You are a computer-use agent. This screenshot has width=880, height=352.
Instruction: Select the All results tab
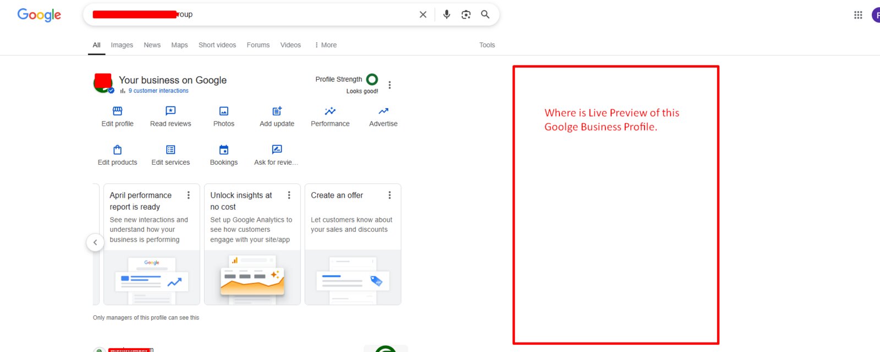[x=96, y=45]
